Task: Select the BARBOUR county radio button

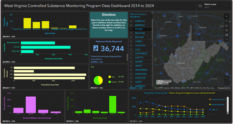Action: pos(131,21)
